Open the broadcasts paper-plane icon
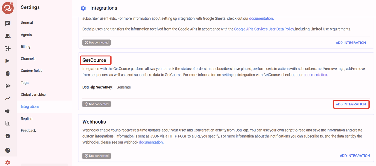 coord(8,61)
